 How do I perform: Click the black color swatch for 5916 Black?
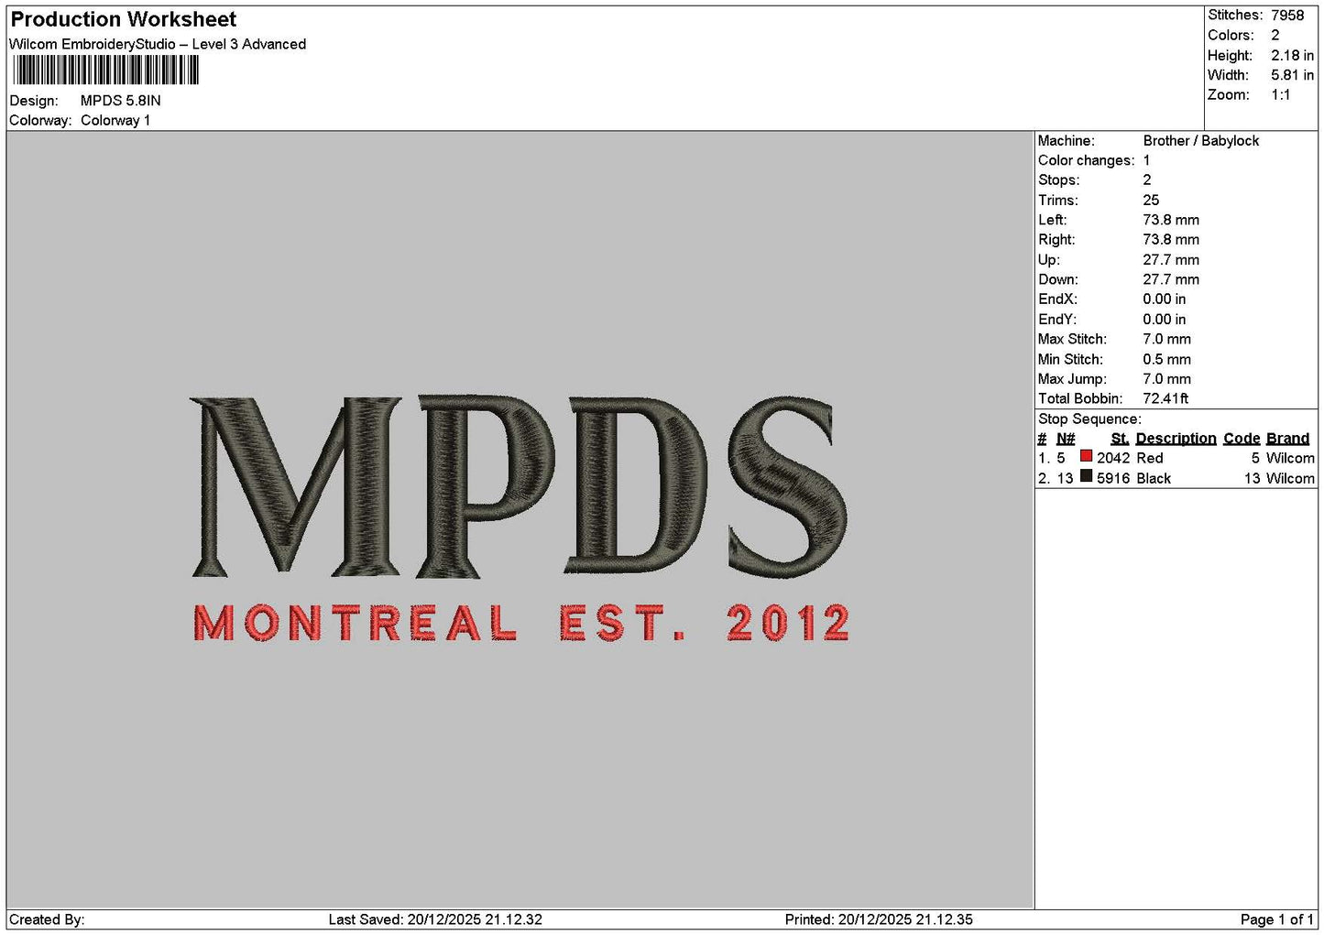1086,476
